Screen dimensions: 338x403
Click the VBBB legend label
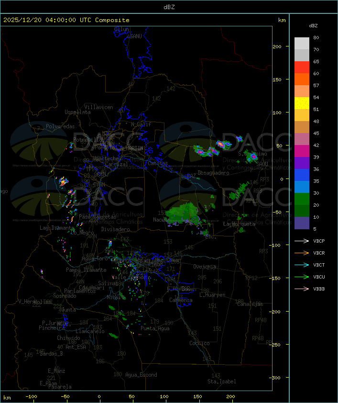319,289
